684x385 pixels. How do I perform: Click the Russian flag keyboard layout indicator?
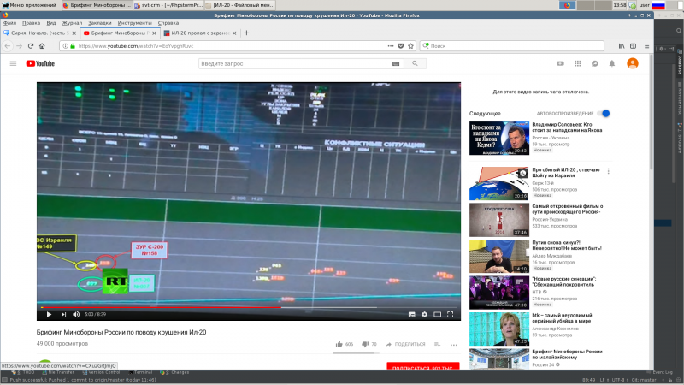click(x=658, y=5)
